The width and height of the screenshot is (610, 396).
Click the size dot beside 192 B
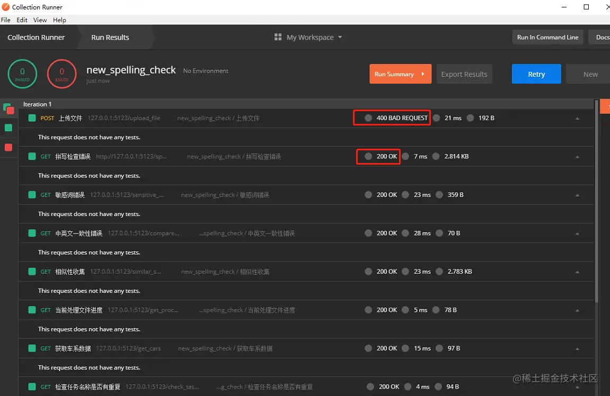click(470, 118)
